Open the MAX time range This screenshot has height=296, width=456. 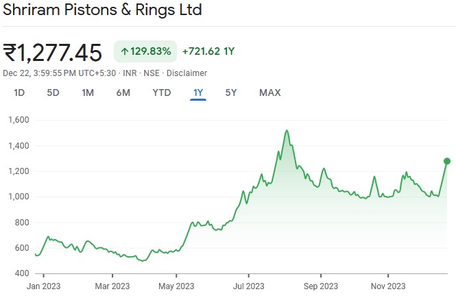click(x=269, y=92)
